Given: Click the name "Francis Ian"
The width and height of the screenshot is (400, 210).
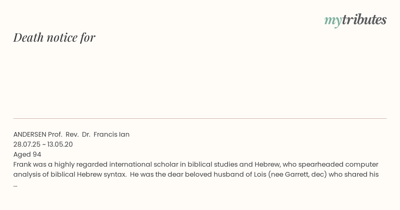Looking at the screenshot, I should 112,134.
